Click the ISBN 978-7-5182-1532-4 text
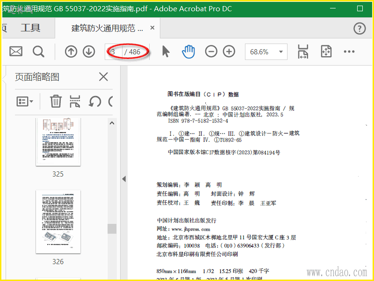 198,121
